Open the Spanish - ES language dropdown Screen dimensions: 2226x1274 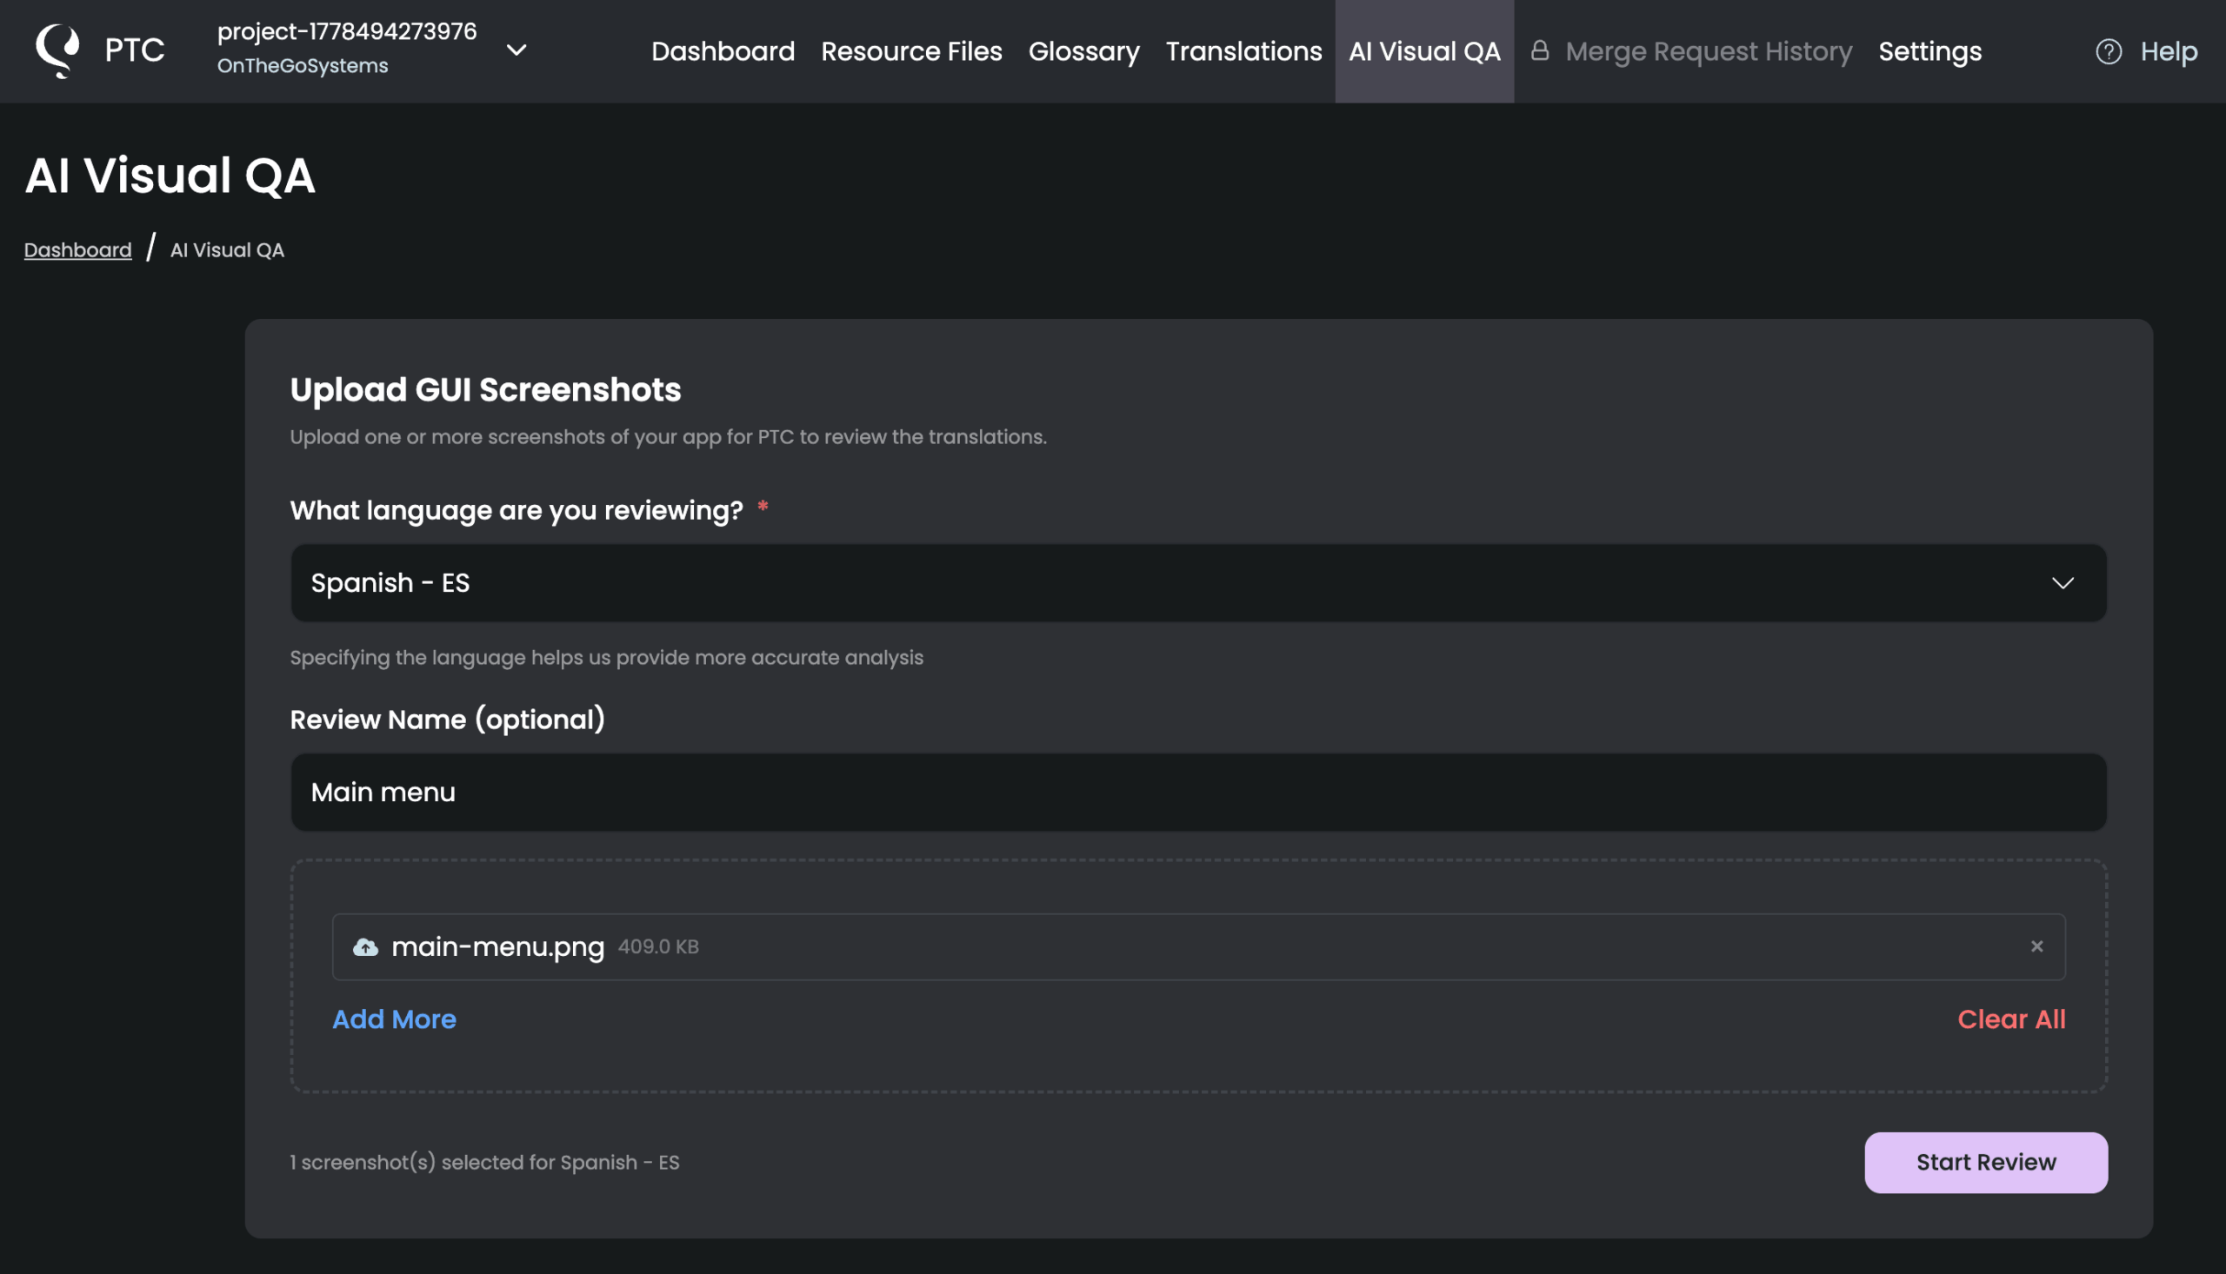click(x=1198, y=583)
